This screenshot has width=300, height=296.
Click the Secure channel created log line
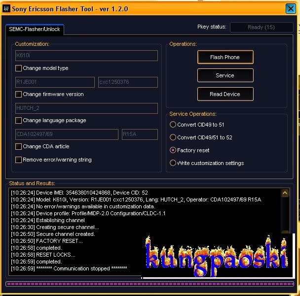click(x=53, y=234)
